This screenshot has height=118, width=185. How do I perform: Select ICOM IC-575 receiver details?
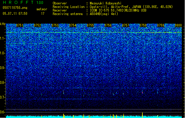tap(118, 10)
